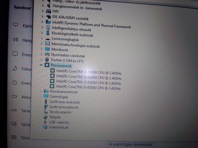
Task: Expand the Monitorok node
Action: click(42, 49)
